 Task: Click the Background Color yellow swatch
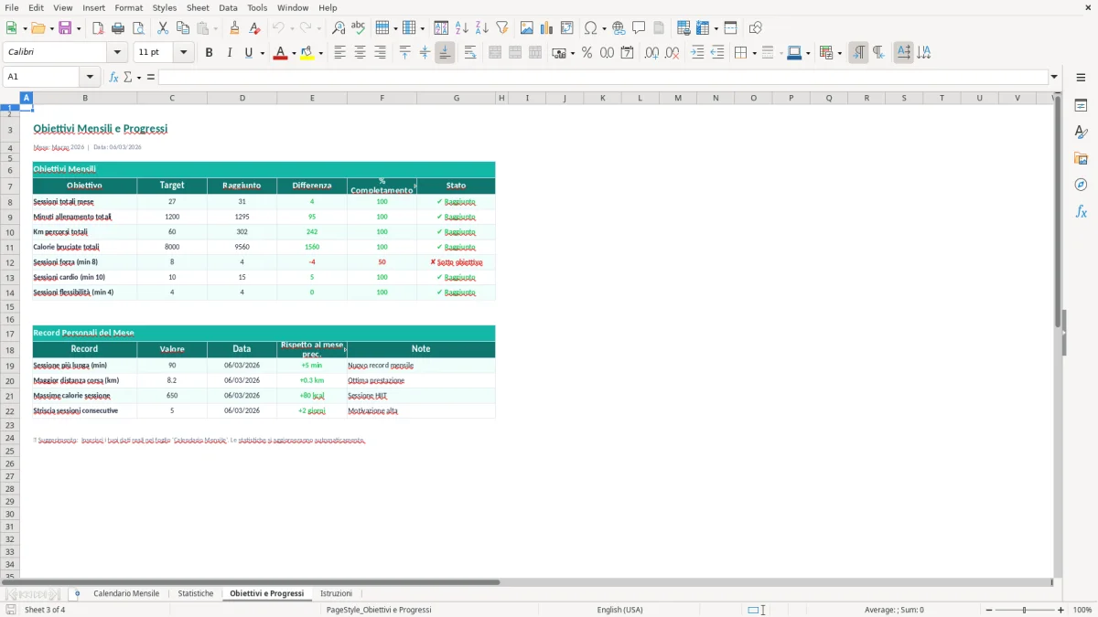307,53
